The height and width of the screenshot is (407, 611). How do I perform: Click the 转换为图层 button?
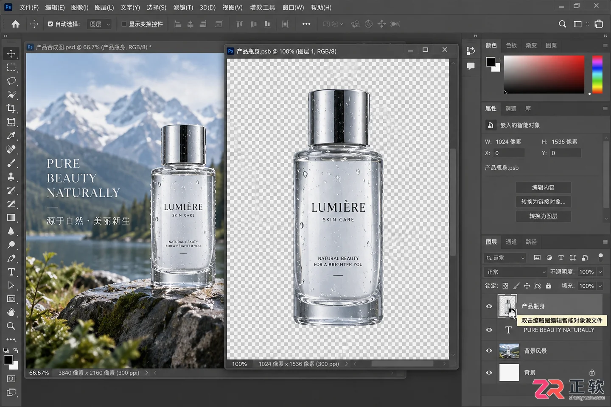(543, 216)
